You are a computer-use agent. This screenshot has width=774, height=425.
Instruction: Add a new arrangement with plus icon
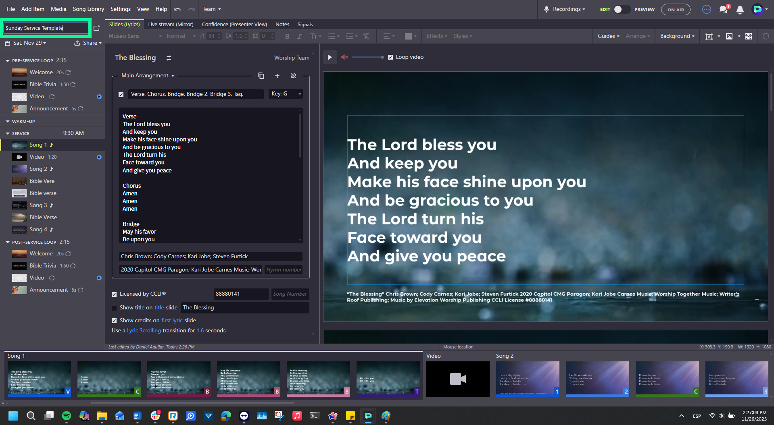click(x=277, y=76)
